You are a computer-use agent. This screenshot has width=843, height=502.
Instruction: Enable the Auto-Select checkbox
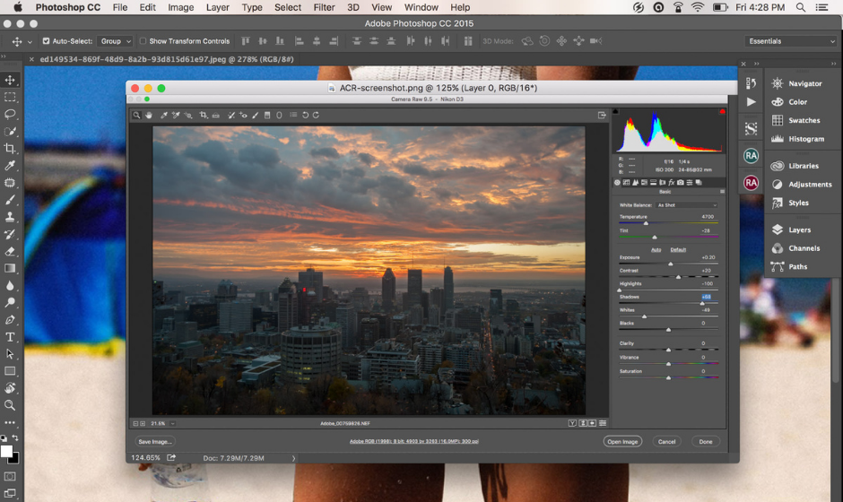tap(46, 41)
